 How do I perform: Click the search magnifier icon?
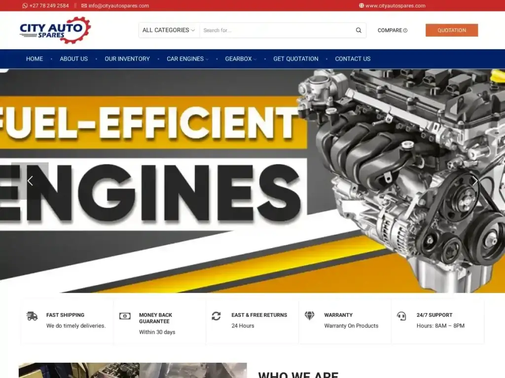point(359,30)
